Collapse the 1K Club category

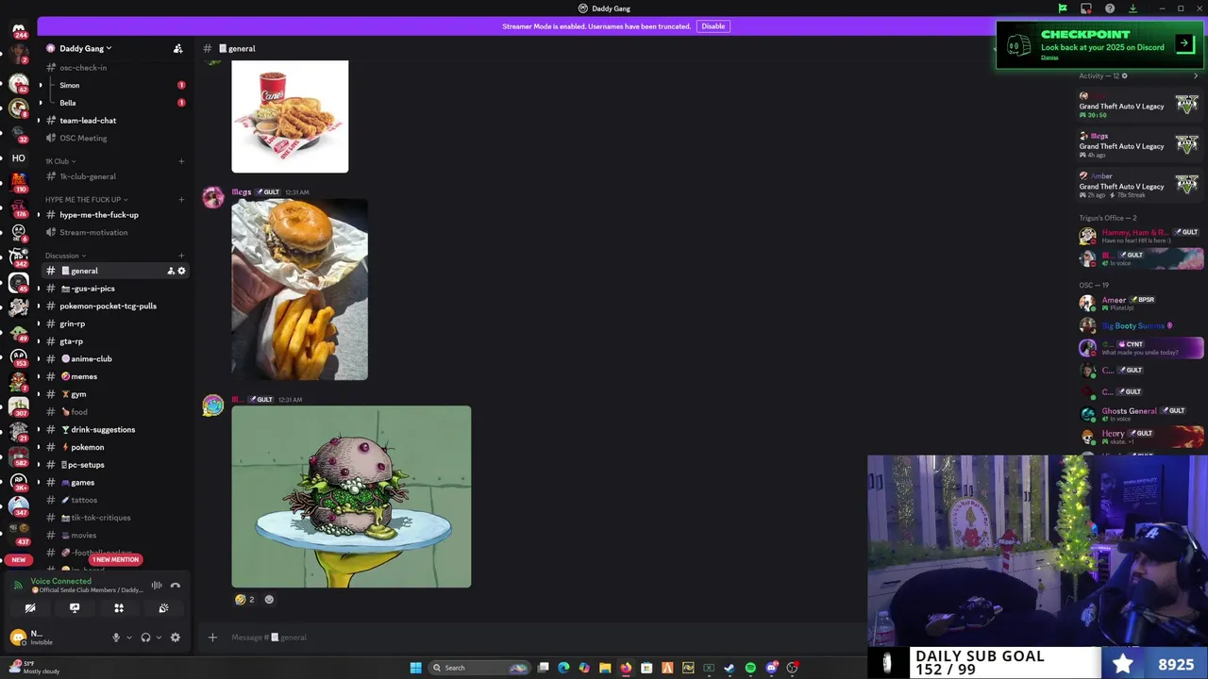click(x=60, y=161)
